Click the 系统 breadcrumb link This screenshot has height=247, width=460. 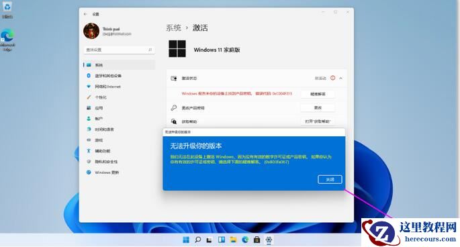pyautogui.click(x=173, y=28)
